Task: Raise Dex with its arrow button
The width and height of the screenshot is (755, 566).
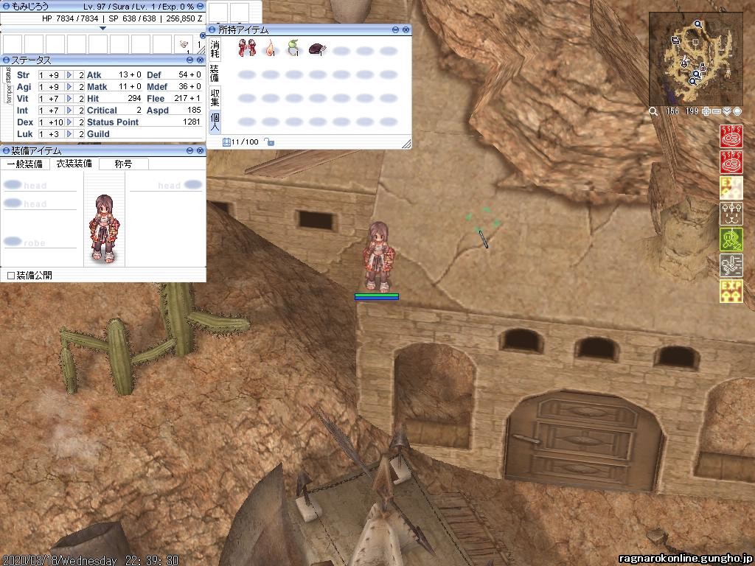Action: pos(69,122)
